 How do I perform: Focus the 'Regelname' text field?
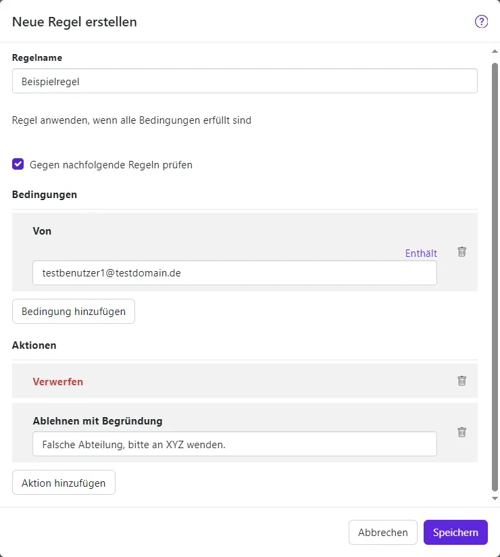pos(245,81)
